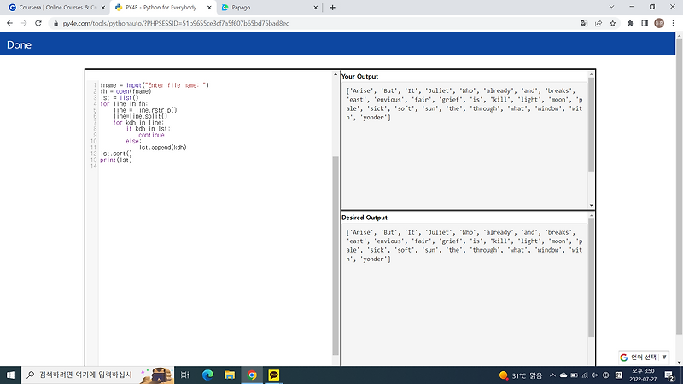Show hidden system tray icons
Viewport: 683px width, 384px height.
click(552, 375)
